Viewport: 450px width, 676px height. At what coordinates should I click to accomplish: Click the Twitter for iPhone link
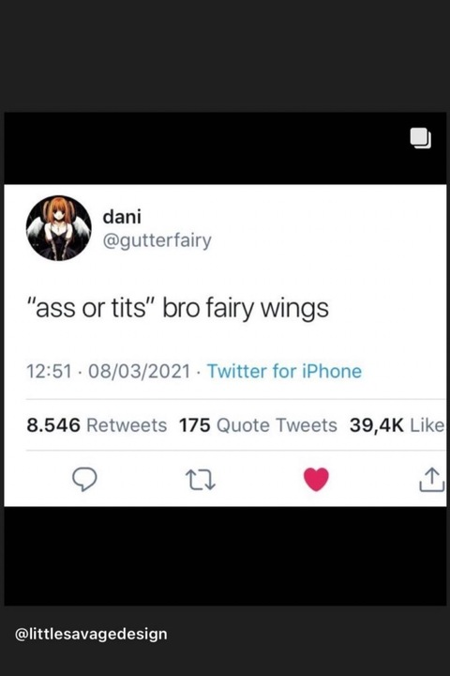(x=284, y=371)
